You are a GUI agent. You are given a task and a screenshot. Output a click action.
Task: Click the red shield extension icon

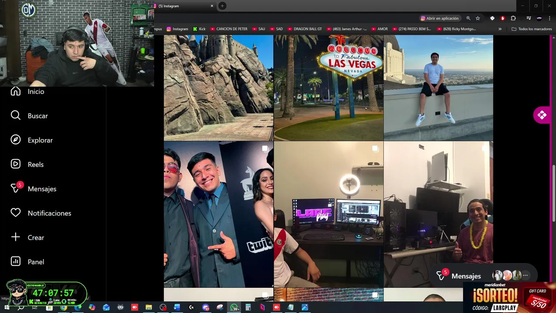pyautogui.click(x=503, y=18)
